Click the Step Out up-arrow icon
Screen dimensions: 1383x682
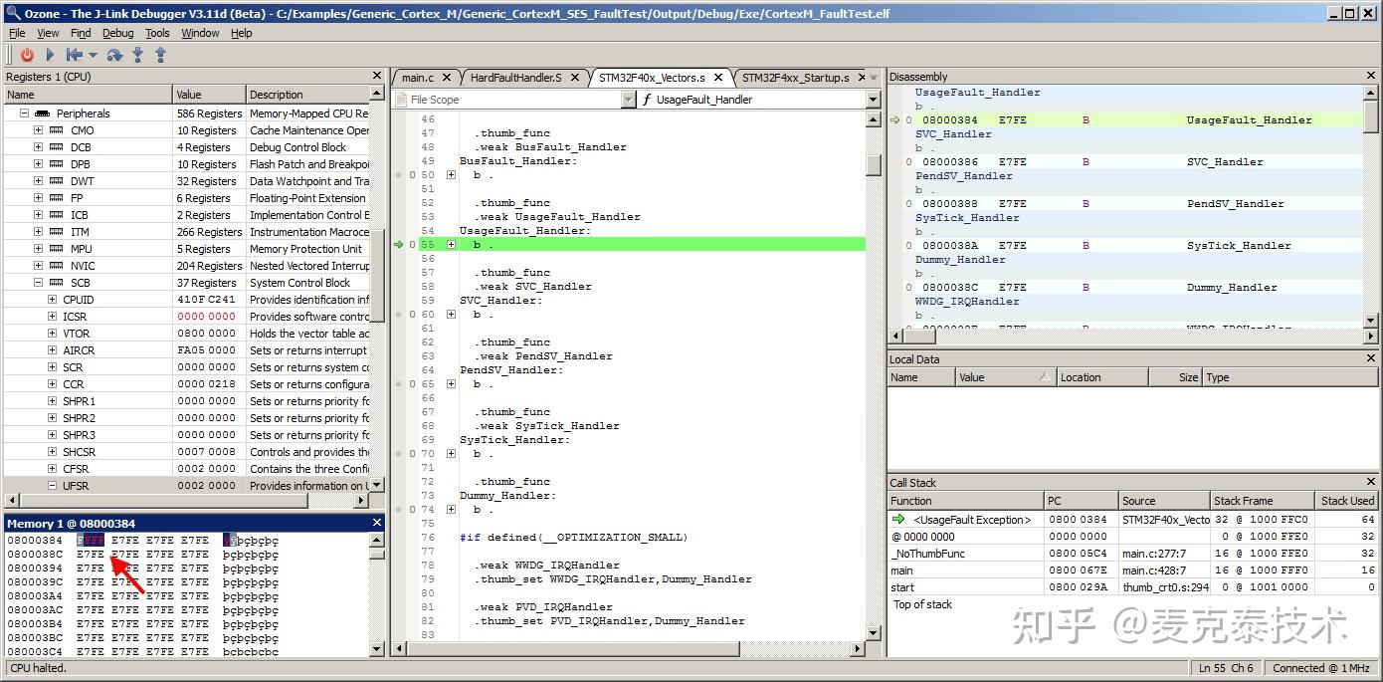pyautogui.click(x=159, y=56)
